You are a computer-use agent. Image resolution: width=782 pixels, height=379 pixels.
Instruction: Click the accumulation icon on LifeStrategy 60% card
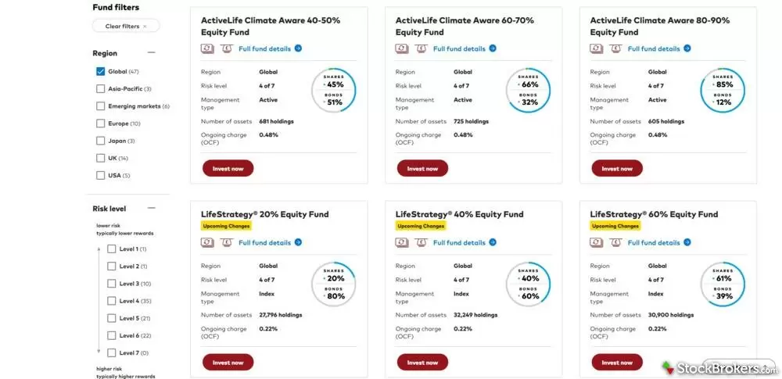pyautogui.click(x=596, y=242)
